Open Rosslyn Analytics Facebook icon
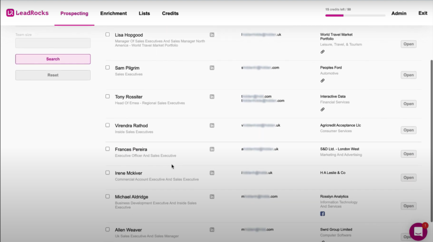Screen dimensions: 433x242 coord(323,214)
